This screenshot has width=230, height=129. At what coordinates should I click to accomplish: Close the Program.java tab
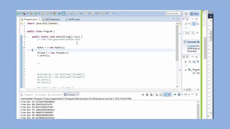click(x=39, y=19)
